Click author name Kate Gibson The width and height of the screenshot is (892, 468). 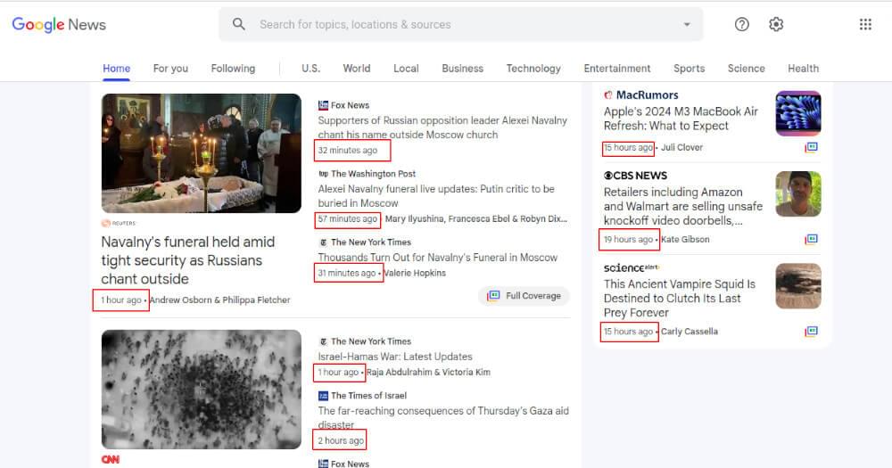point(685,240)
